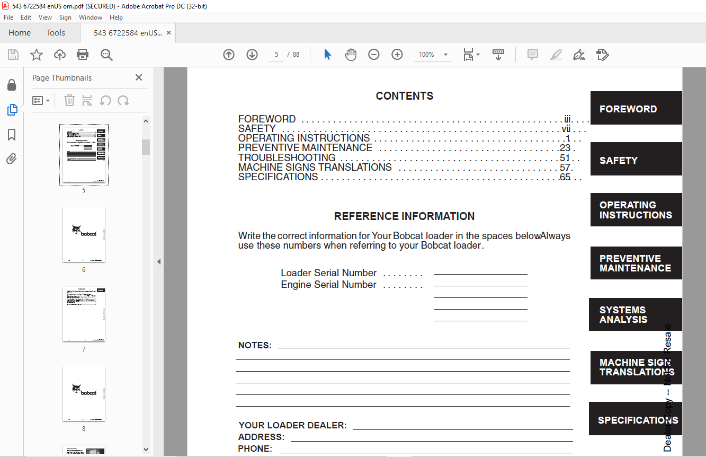This screenshot has height=457, width=706.
Task: Click the page number input field
Action: coord(276,55)
